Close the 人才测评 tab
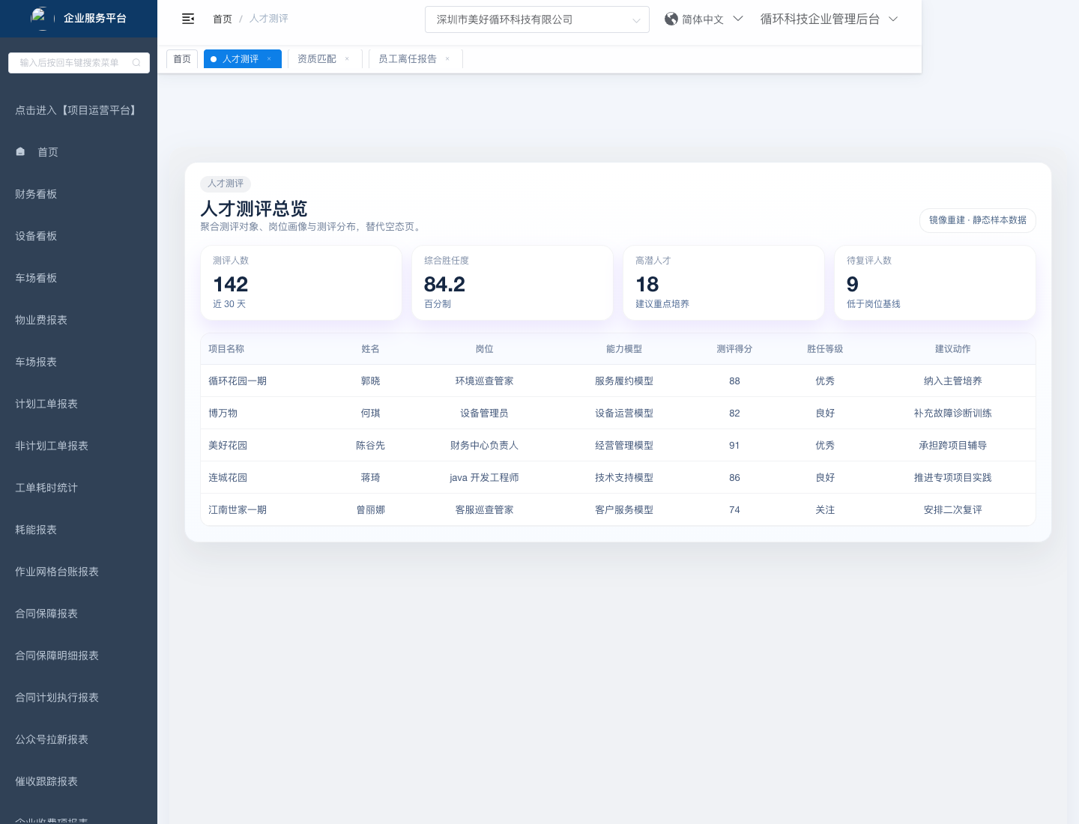This screenshot has height=824, width=1079. pos(269,59)
